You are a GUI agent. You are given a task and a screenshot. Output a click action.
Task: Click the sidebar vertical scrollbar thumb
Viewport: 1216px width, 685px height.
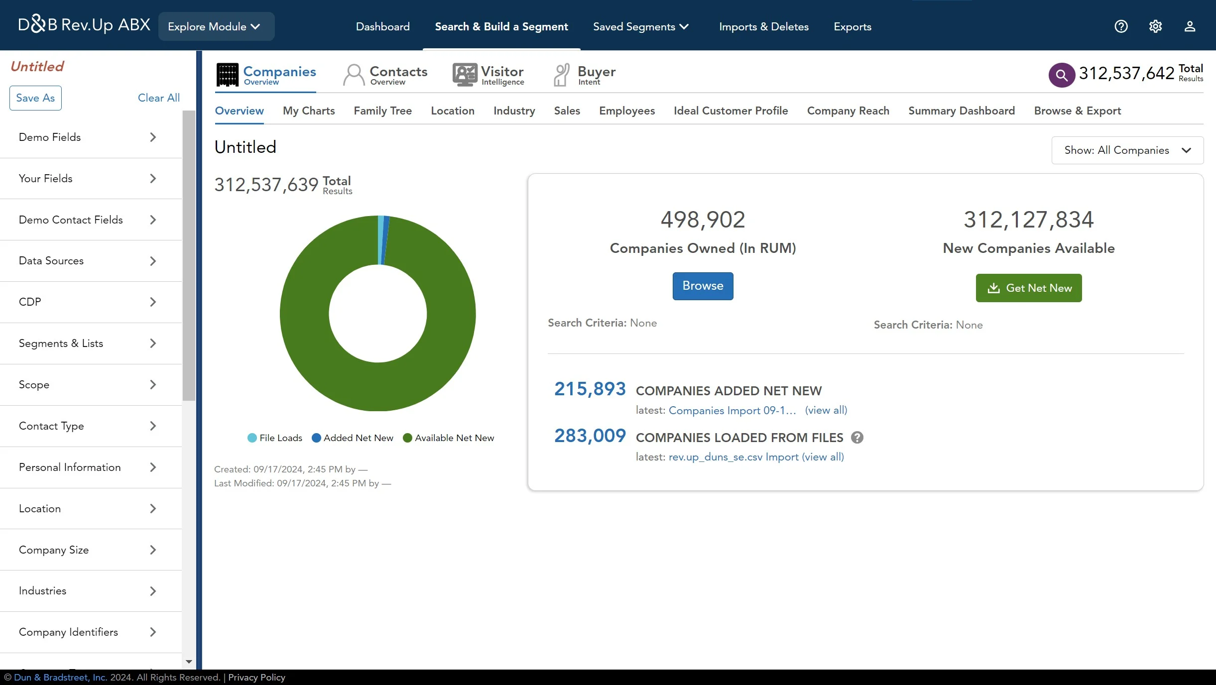189,255
